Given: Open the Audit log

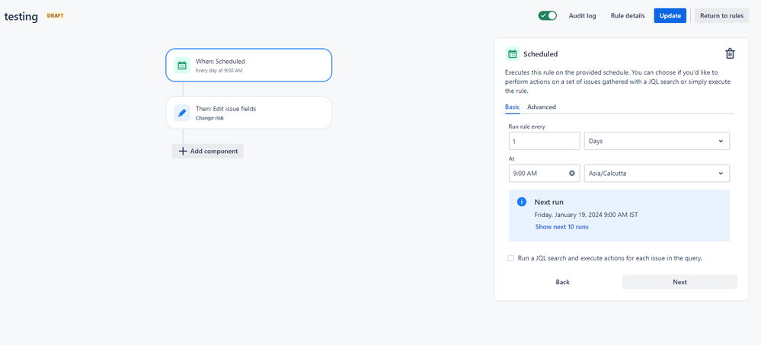Looking at the screenshot, I should [x=583, y=15].
